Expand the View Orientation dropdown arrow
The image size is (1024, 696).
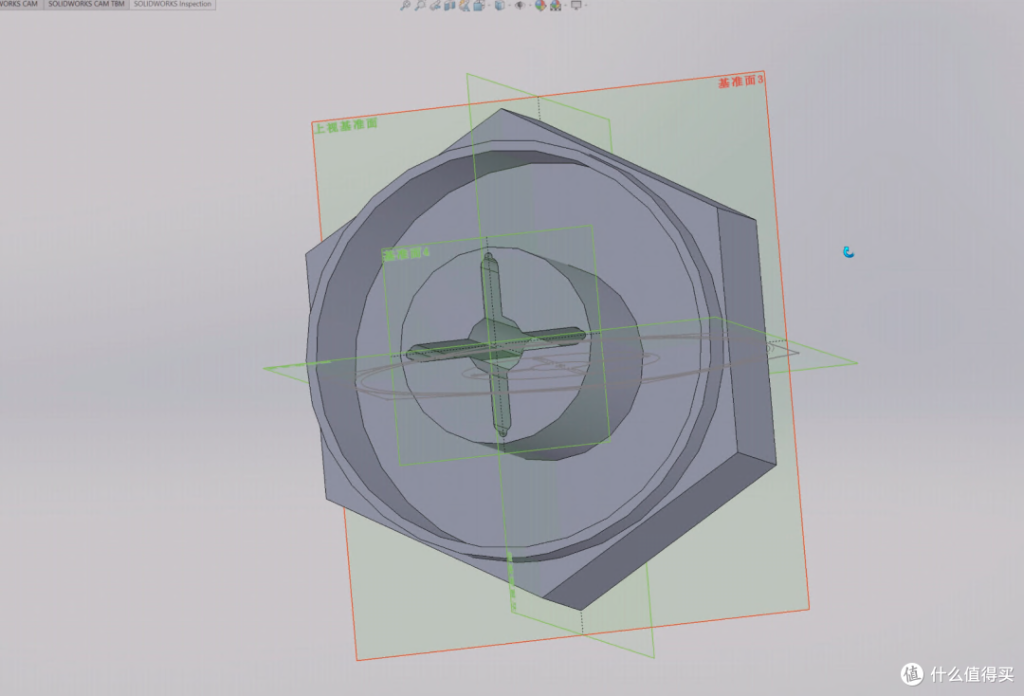(x=489, y=6)
